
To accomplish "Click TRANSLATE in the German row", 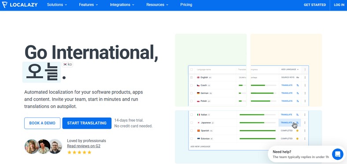I will 287,93.
